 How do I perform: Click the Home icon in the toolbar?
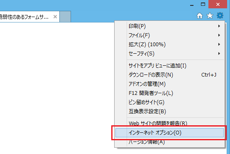(200, 15)
